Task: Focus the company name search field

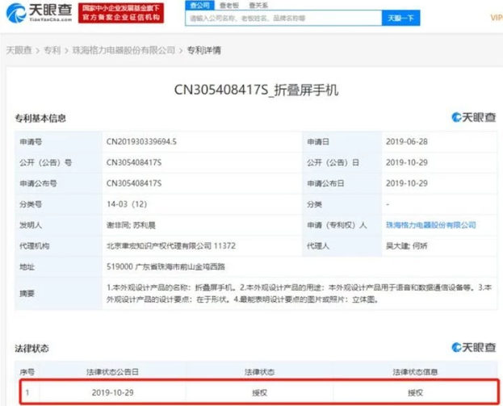Action: [283, 18]
